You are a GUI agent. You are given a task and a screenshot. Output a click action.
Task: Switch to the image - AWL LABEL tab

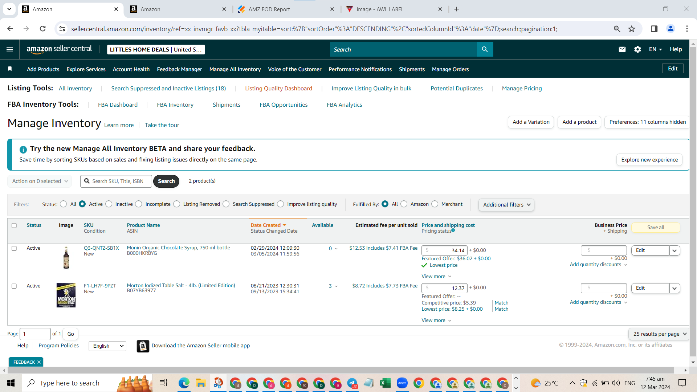coord(394,9)
